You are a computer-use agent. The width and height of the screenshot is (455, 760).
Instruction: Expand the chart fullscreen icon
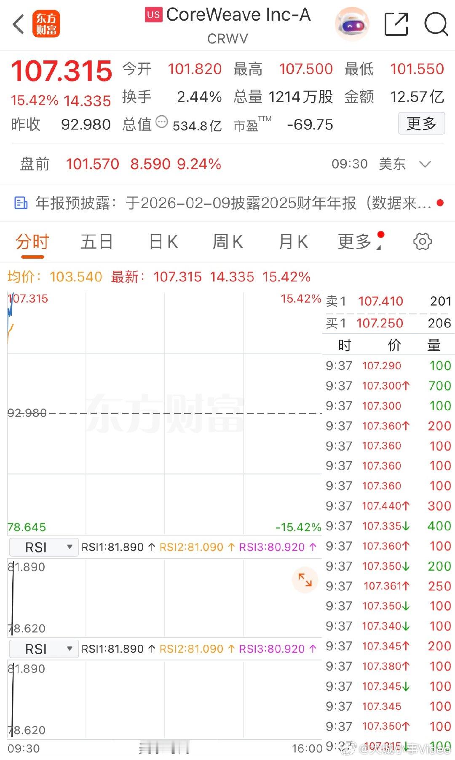305,580
